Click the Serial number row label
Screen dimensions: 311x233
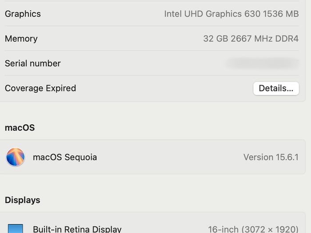coord(33,63)
